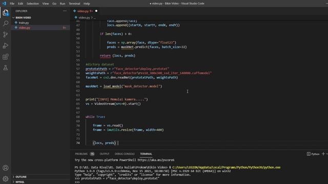
Task: Switch to the Terminal panel tab
Action: pyautogui.click(x=146, y=154)
